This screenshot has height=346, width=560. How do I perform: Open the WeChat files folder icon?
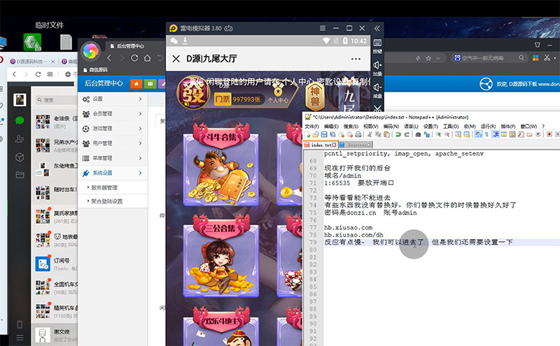pos(20,175)
